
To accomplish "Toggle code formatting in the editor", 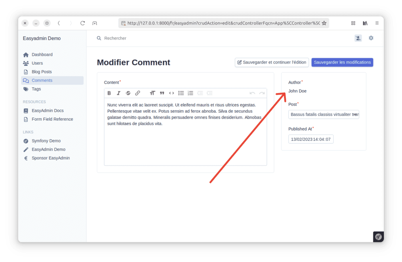I will [x=172, y=93].
